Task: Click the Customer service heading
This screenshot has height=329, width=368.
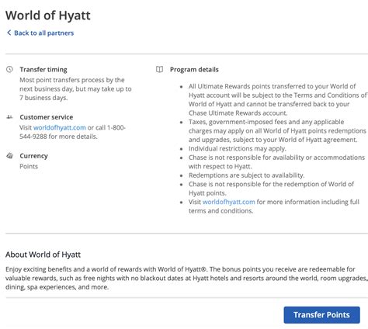Action: (47, 117)
